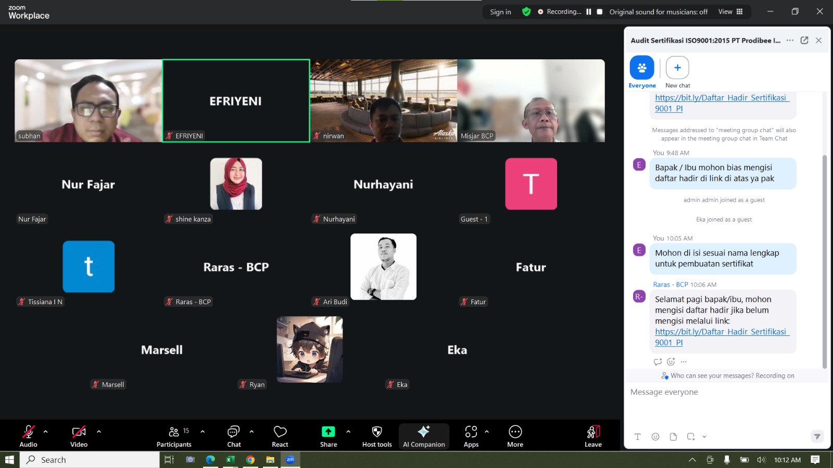Viewport: 833px width, 468px height.
Task: Click the Sign in button
Action: [500, 12]
